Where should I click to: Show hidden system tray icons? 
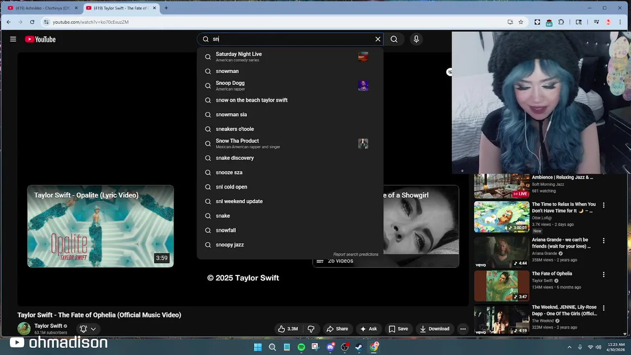(569, 347)
